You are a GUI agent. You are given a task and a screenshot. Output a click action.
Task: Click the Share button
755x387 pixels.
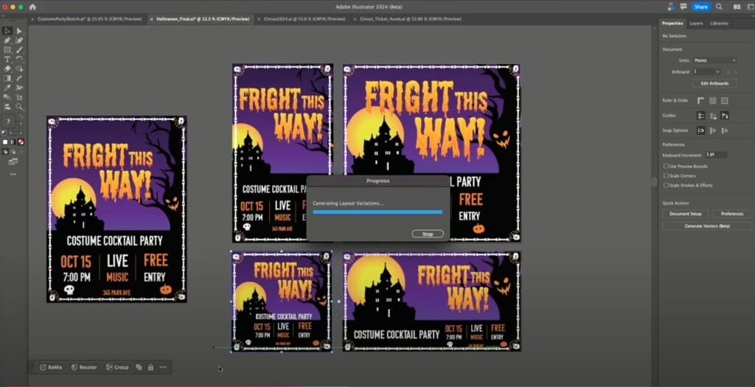coord(701,7)
